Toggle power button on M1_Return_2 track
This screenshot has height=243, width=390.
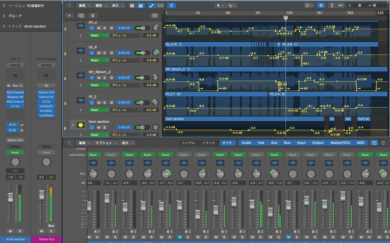pyautogui.click(x=92, y=78)
